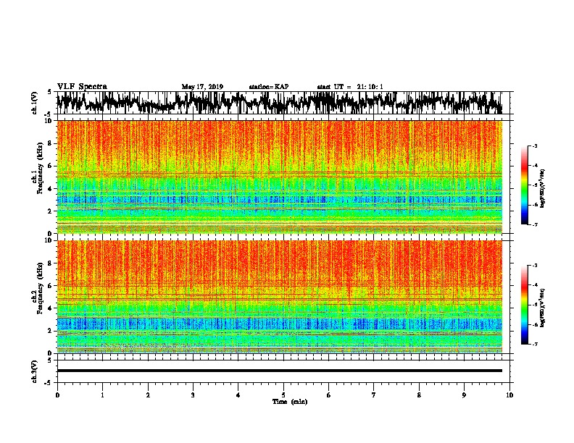574x443 pixels.
Task: Select the "ch.3(V)" axis label
Action: point(35,371)
